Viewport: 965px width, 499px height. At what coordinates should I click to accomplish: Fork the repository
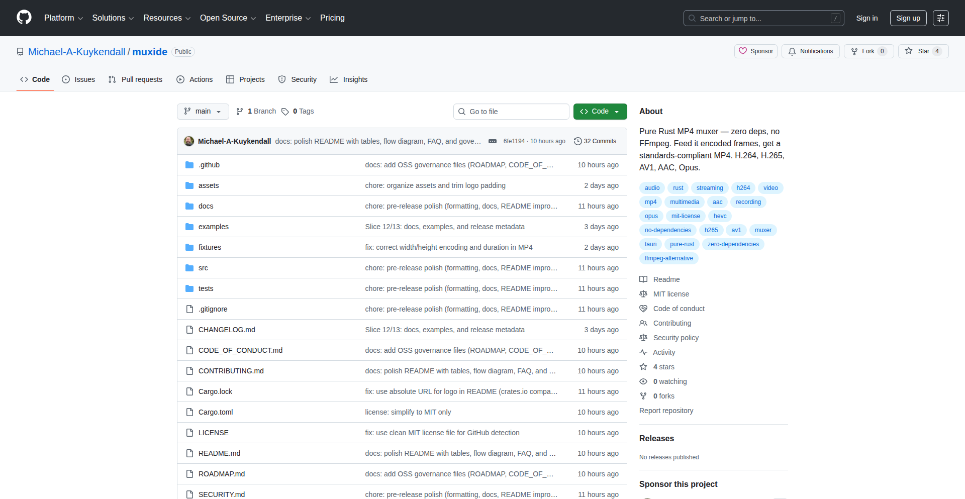pos(863,51)
